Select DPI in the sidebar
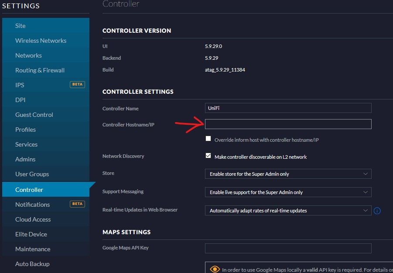 click(46, 100)
